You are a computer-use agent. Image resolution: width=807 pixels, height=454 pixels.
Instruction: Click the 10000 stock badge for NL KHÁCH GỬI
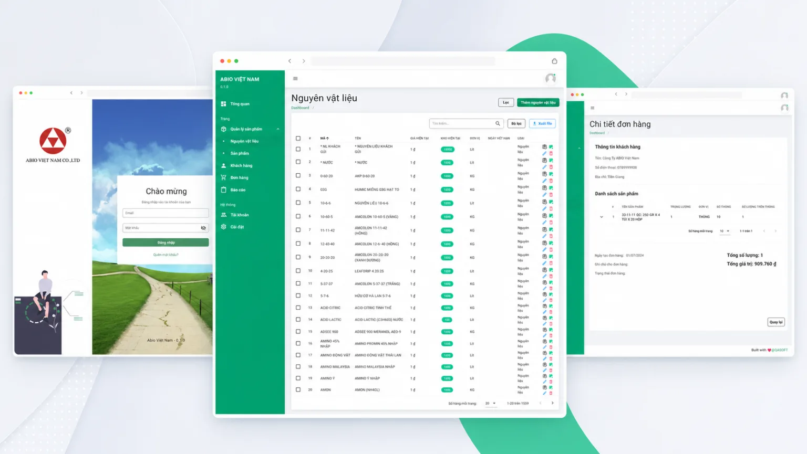pos(447,149)
